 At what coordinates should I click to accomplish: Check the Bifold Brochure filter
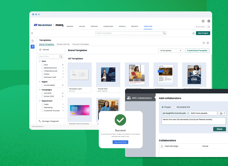tap(42, 68)
